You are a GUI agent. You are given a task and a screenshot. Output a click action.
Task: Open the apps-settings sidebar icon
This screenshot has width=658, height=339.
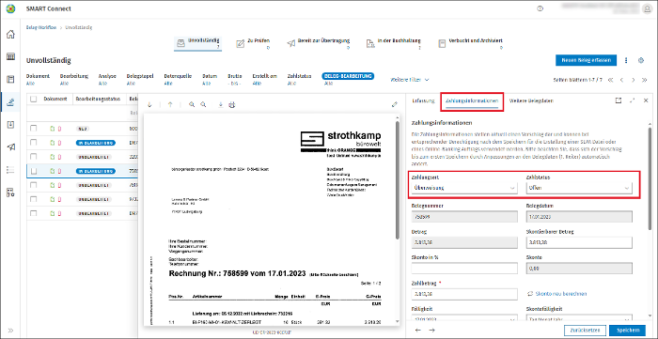coord(11,193)
